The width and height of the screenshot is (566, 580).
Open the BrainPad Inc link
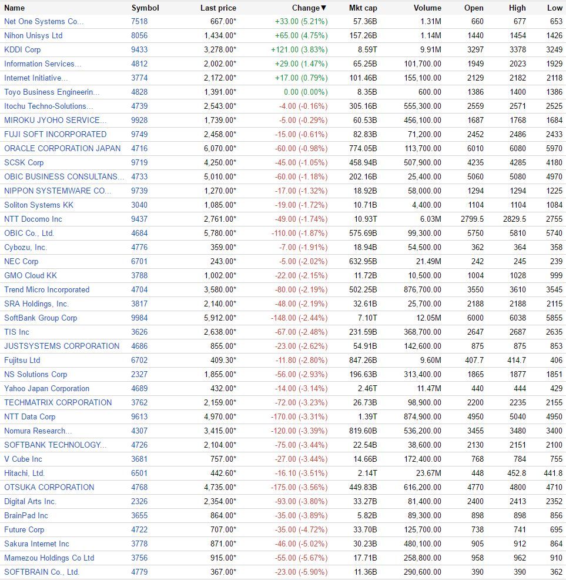(x=26, y=515)
